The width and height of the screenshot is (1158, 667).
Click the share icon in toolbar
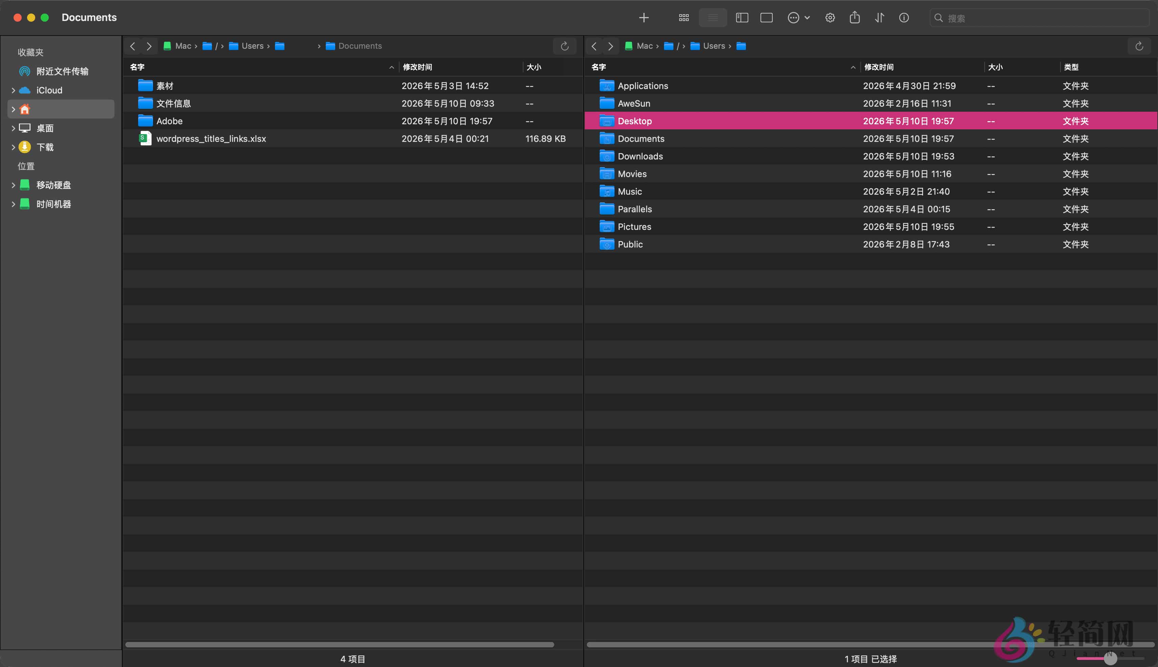click(854, 17)
